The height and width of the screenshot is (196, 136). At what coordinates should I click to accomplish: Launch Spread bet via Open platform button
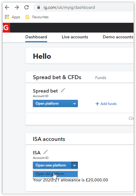point(52,103)
